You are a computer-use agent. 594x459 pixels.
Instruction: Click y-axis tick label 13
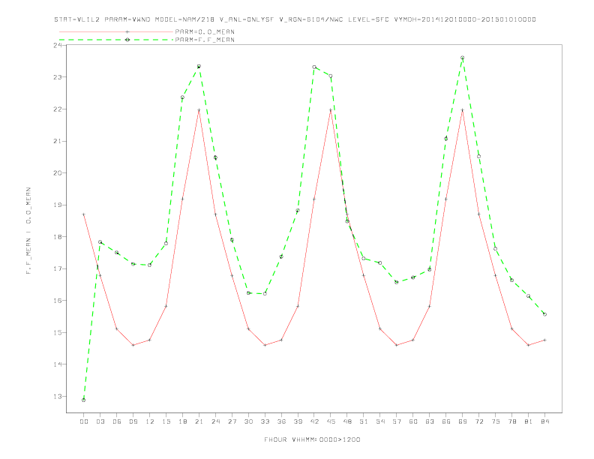[x=58, y=397]
